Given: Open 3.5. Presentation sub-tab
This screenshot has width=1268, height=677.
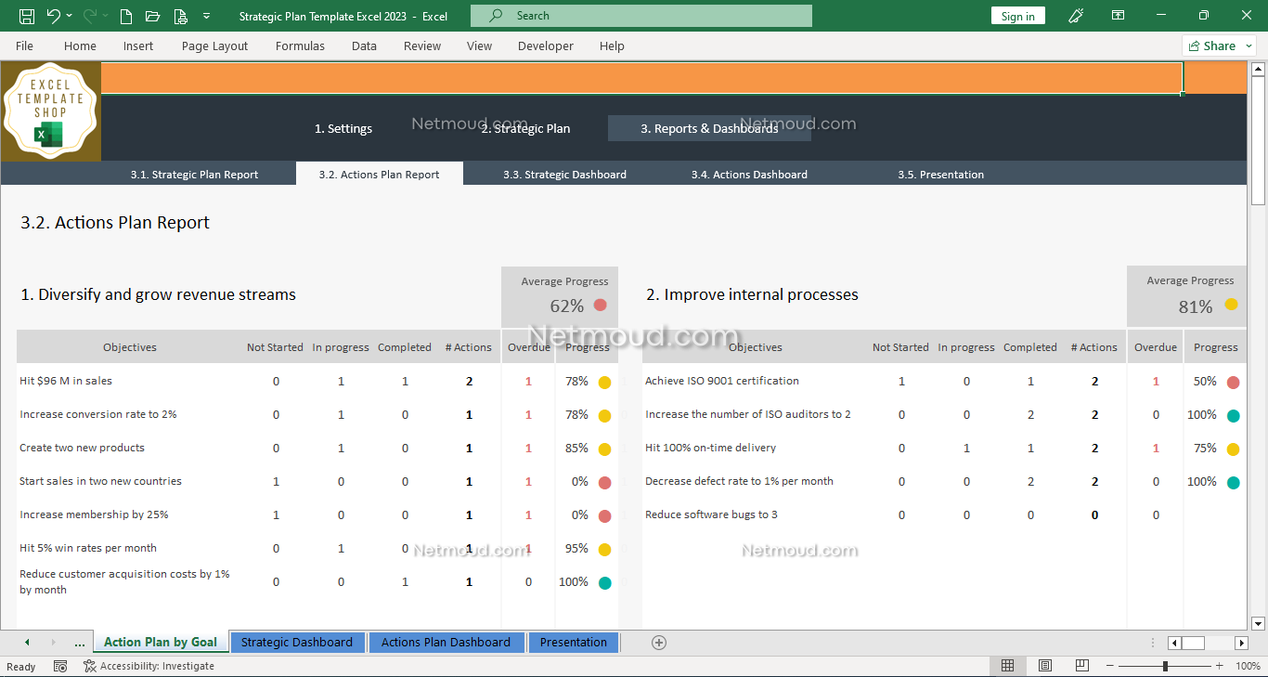Looking at the screenshot, I should point(940,174).
